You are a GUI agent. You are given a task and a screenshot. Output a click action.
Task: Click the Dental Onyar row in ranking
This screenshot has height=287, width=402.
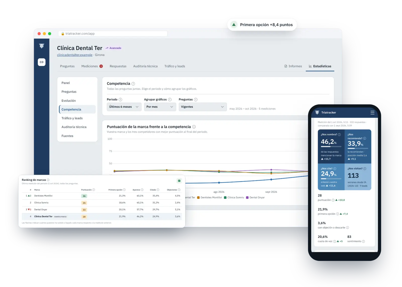(x=102, y=210)
